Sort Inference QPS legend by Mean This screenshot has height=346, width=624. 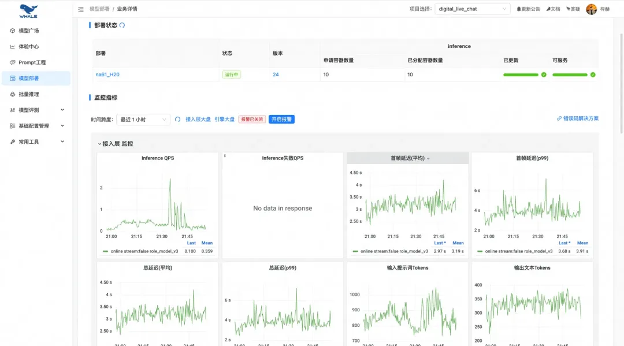pos(207,243)
